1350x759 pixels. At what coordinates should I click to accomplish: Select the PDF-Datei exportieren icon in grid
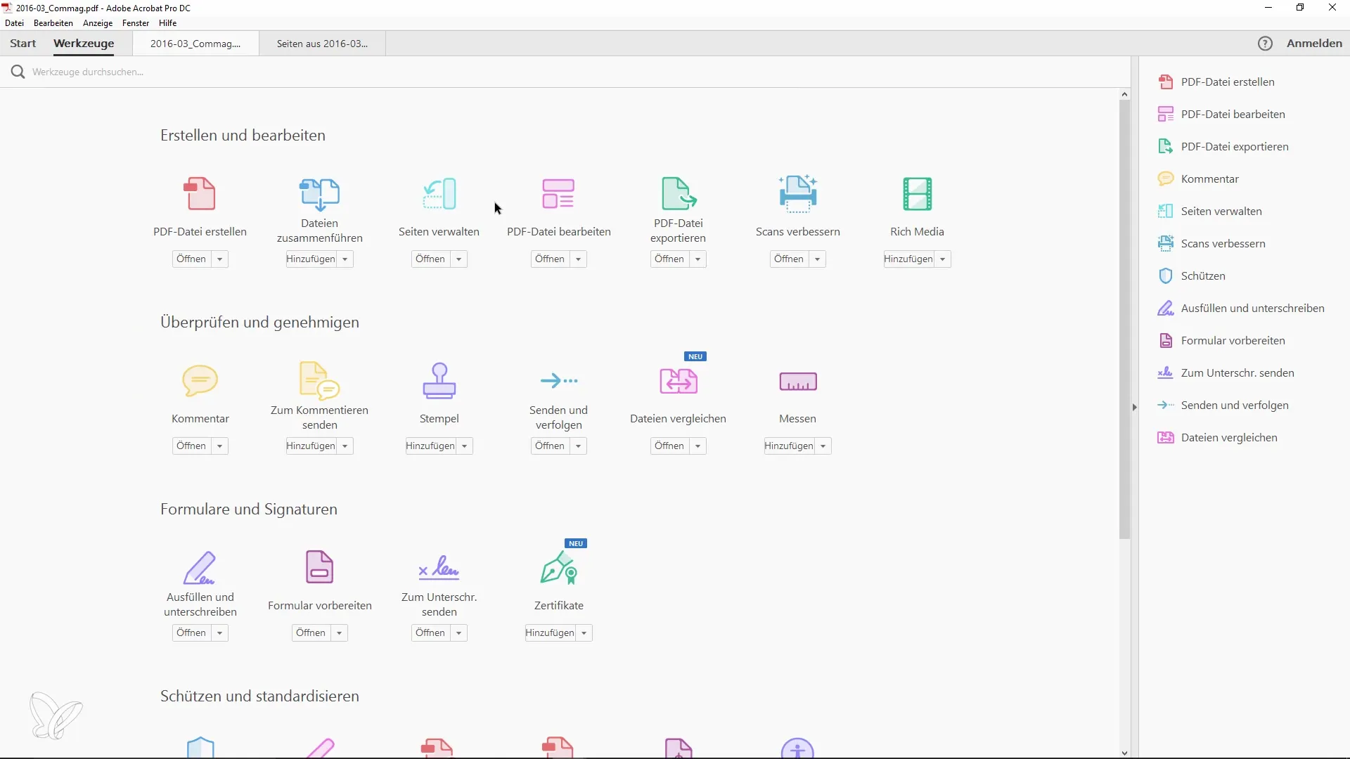point(679,194)
